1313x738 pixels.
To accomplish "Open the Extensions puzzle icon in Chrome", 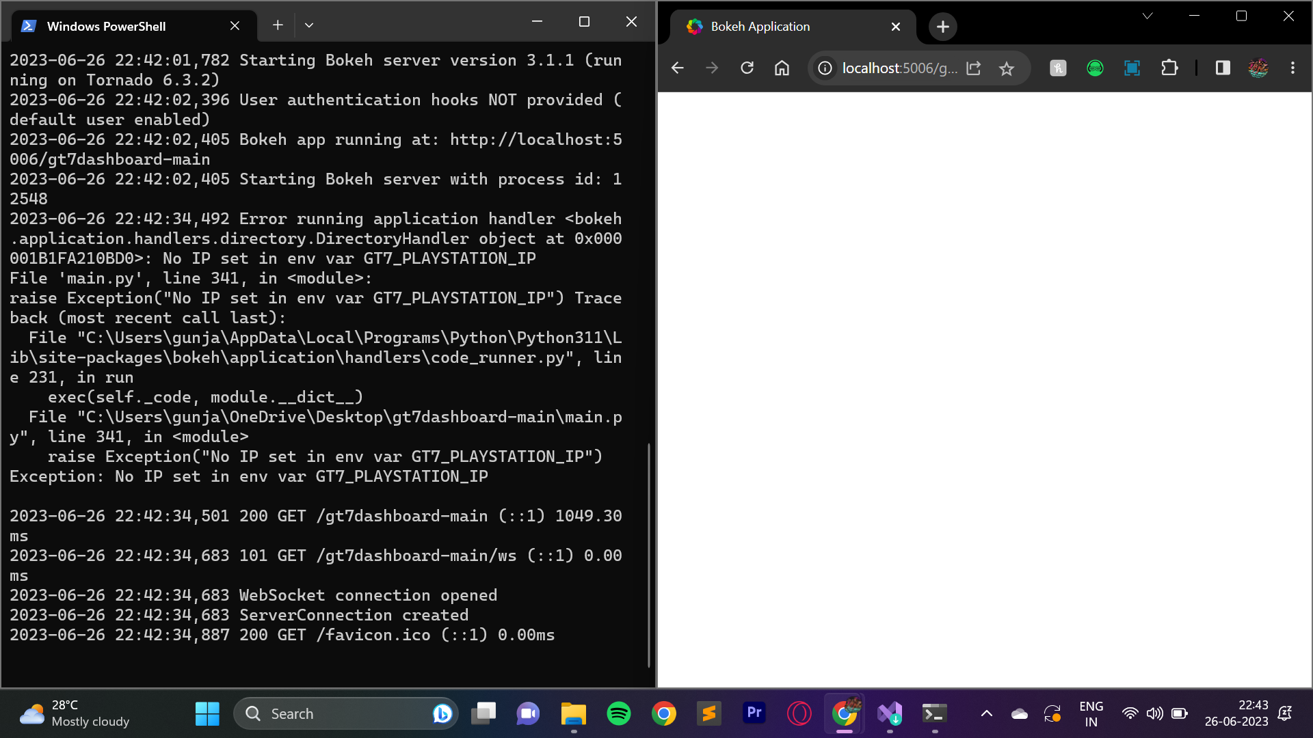I will click(x=1169, y=68).
